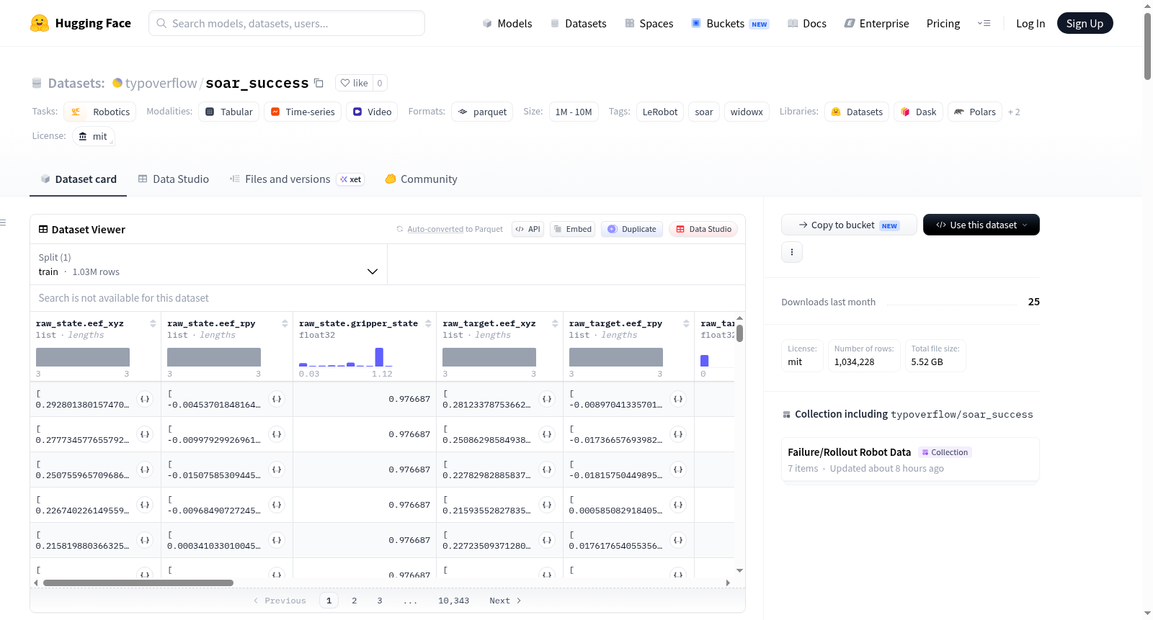Sort the raw_state.eef_xyz column
The width and height of the screenshot is (1153, 620).
(x=153, y=323)
